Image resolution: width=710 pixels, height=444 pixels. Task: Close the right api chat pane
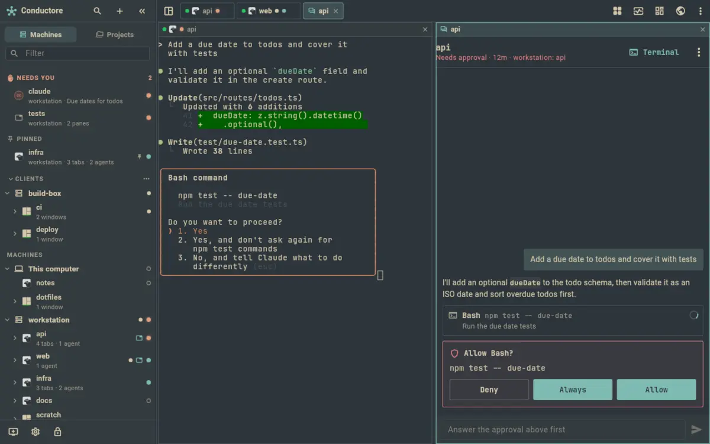pos(702,29)
